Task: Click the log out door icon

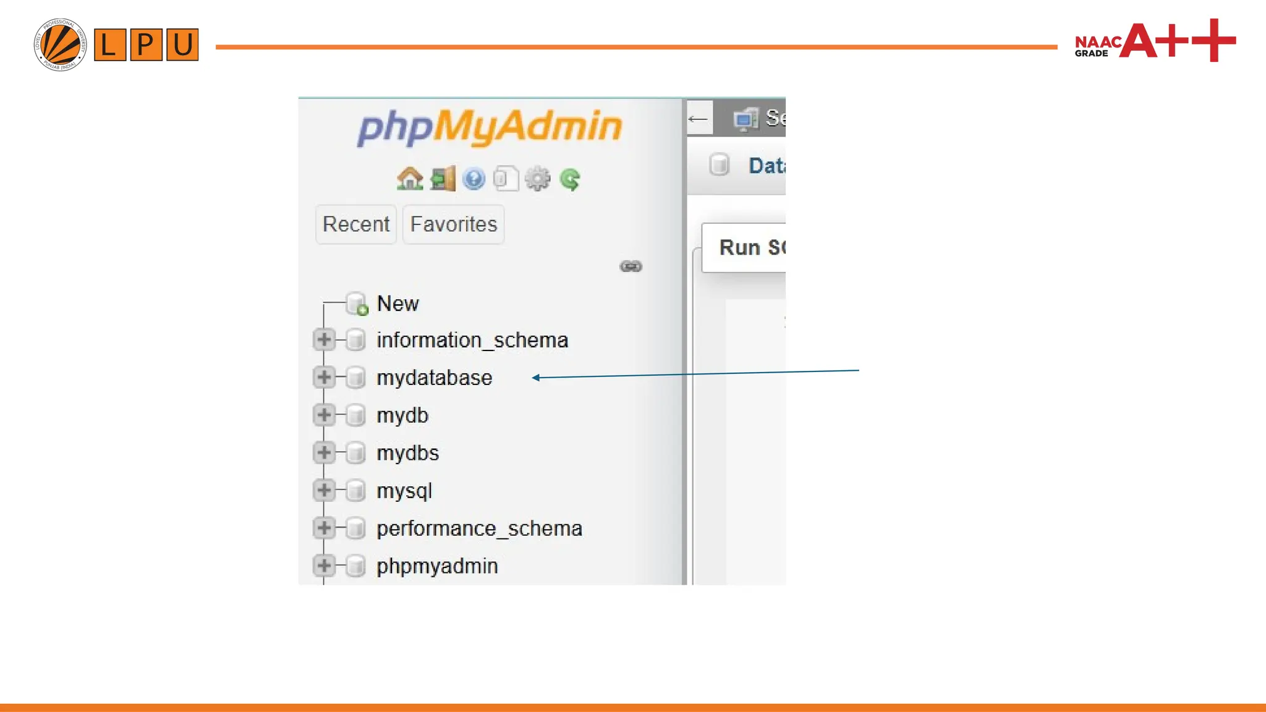Action: click(443, 179)
